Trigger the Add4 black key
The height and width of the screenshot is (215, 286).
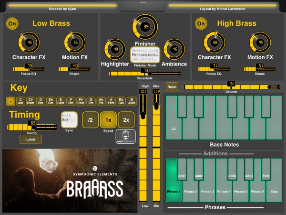click(x=249, y=170)
